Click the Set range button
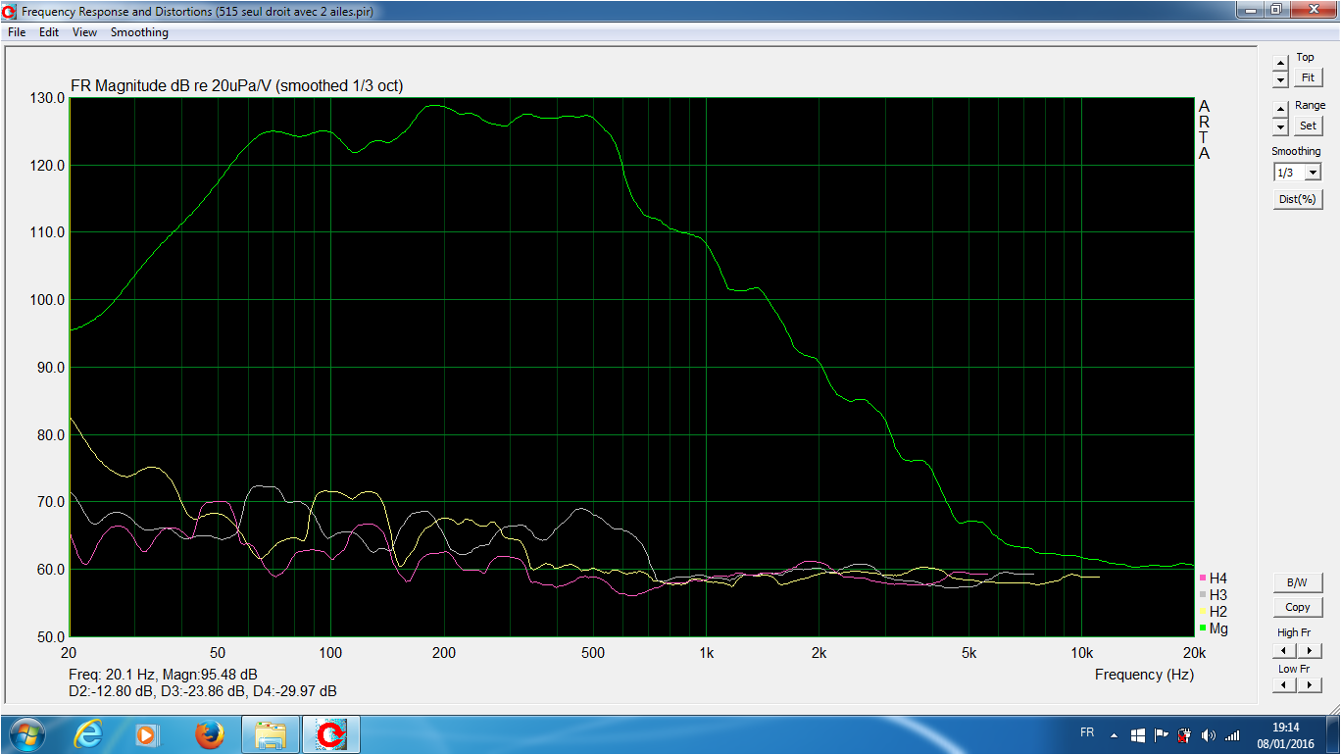This screenshot has width=1341, height=755. [x=1308, y=126]
